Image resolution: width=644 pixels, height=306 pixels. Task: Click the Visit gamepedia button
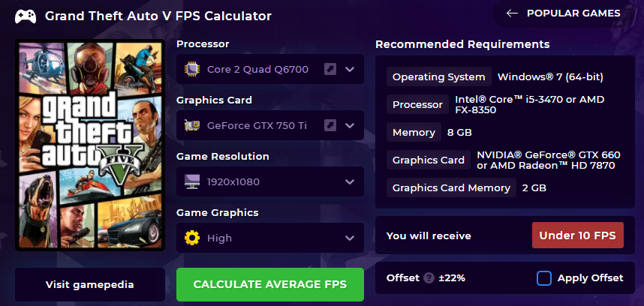[89, 285]
